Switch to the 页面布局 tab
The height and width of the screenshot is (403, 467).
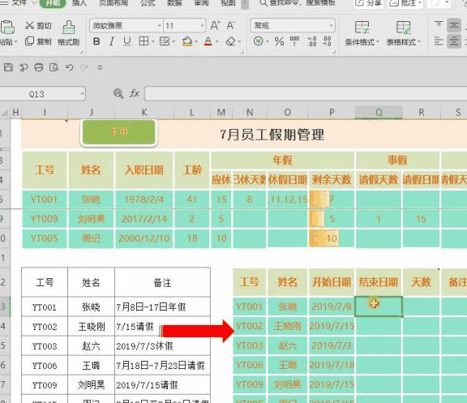point(114,3)
